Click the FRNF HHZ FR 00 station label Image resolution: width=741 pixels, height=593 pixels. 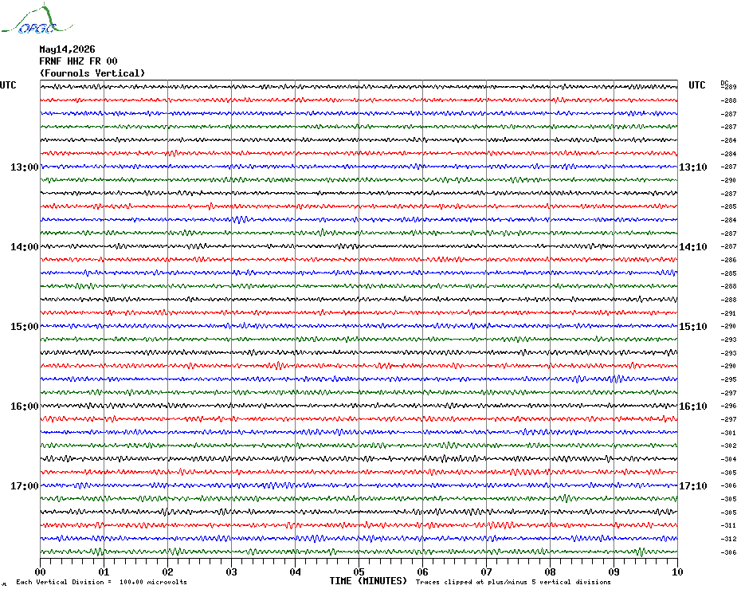pyautogui.click(x=78, y=61)
